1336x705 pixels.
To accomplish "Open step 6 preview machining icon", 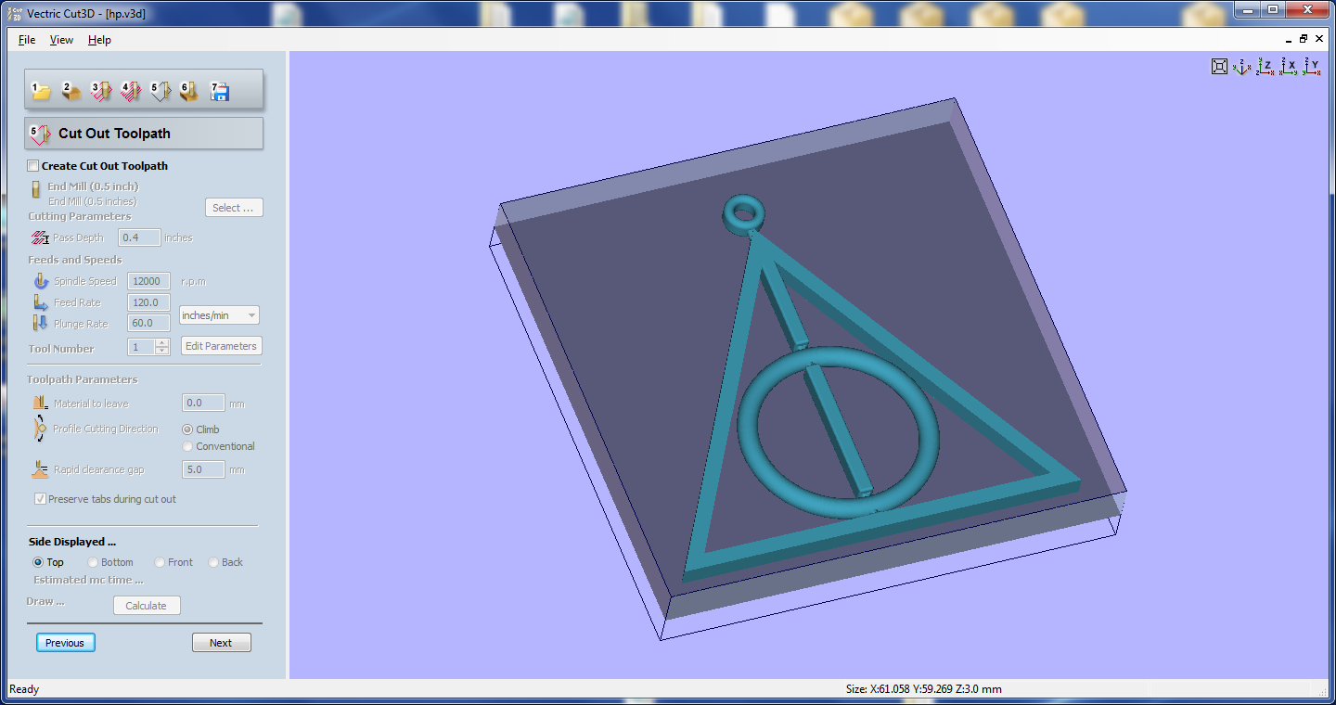I will click(x=189, y=91).
